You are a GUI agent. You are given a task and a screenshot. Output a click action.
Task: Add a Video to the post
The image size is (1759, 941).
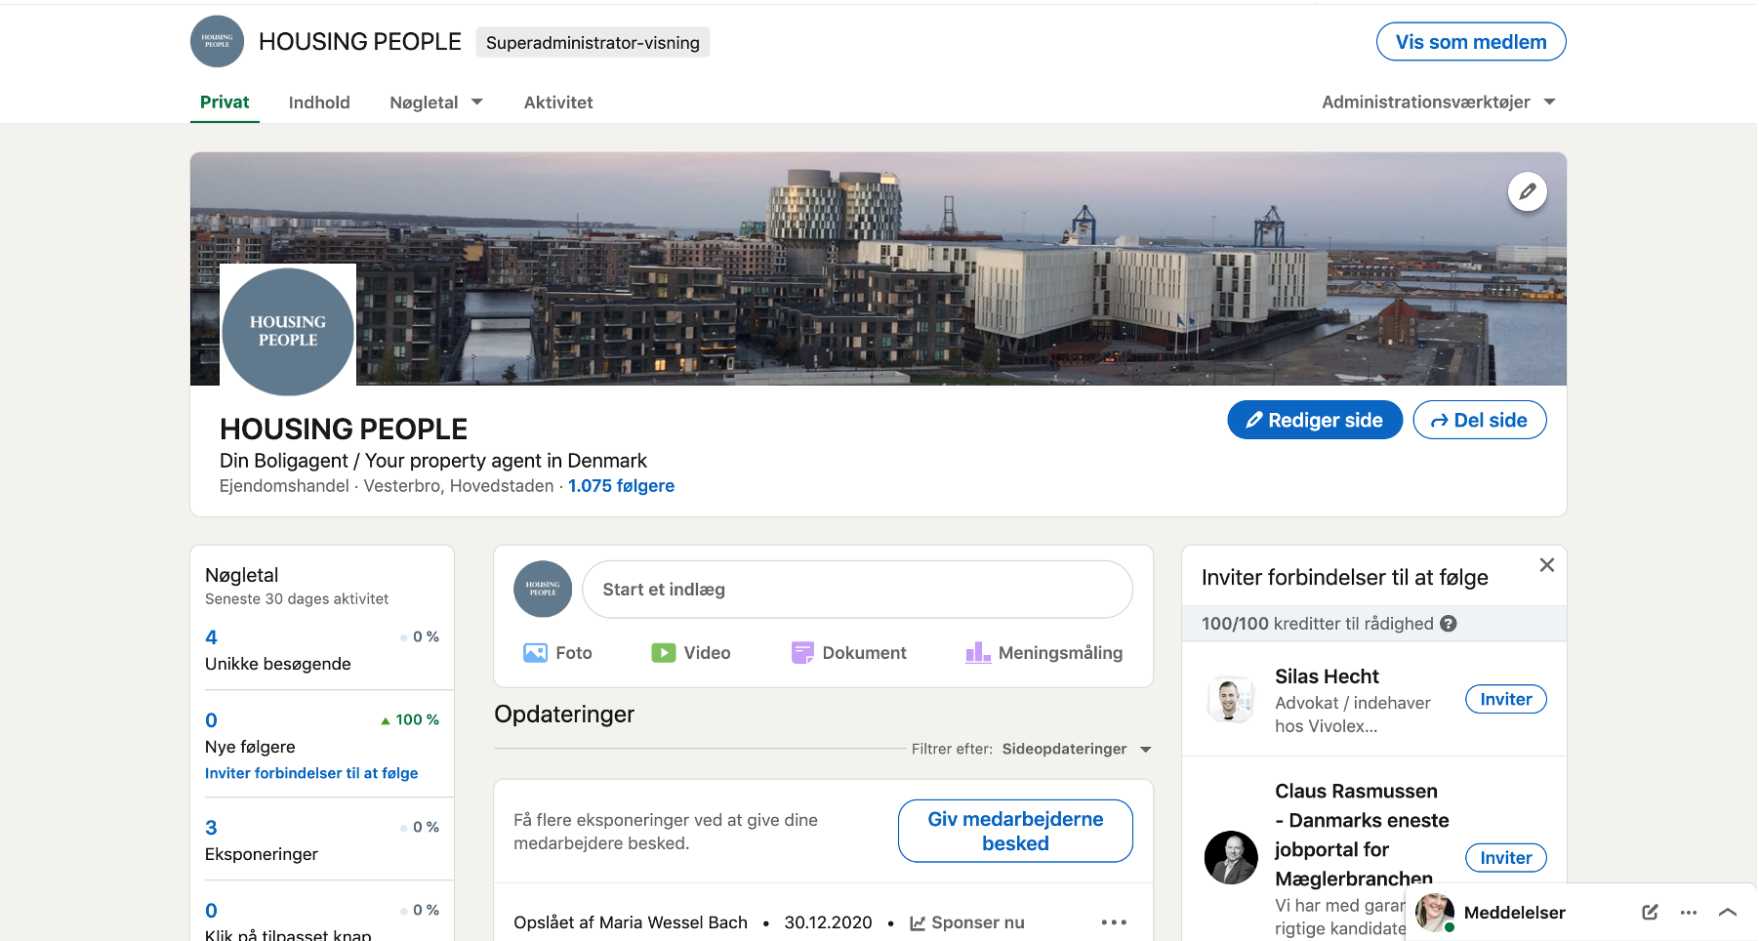690,653
